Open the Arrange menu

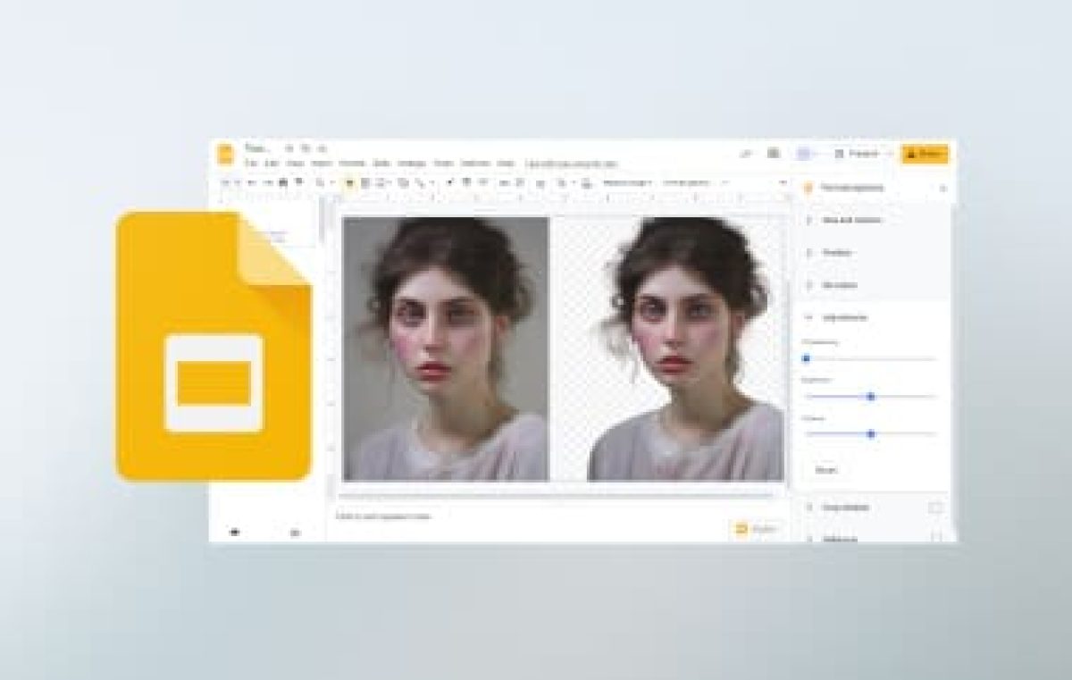[x=412, y=164]
